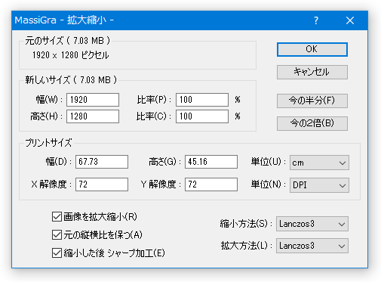Open the 単位(N) DPI dropdown
This screenshot has height=282, width=381.
pos(319,185)
